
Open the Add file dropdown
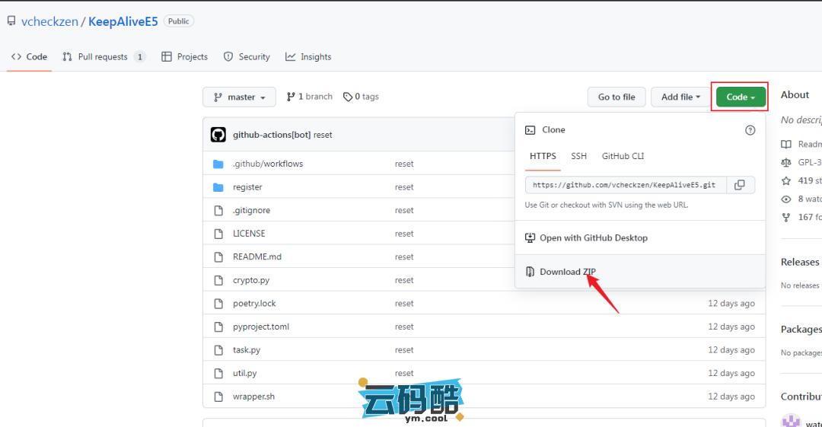point(680,97)
